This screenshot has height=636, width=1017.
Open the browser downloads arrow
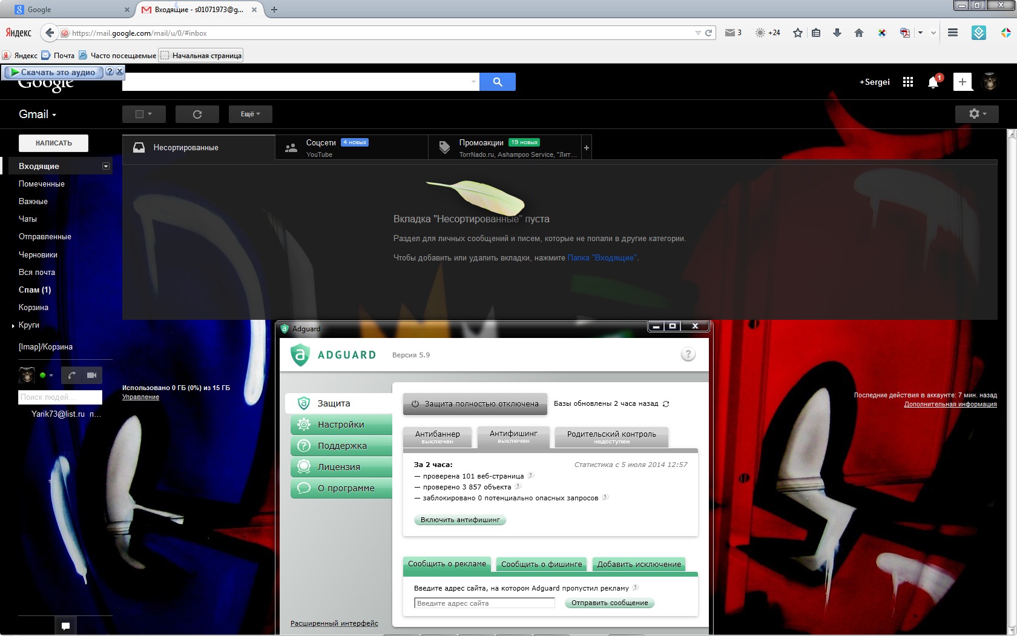(837, 33)
